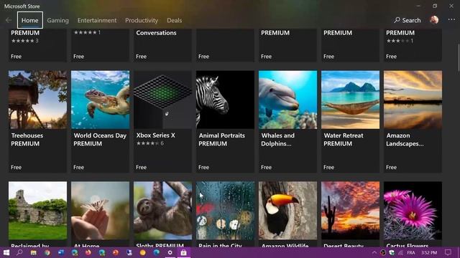The width and height of the screenshot is (460, 258).
Task: Open the Reclaimed by ruins thumbnail
Action: point(37,211)
